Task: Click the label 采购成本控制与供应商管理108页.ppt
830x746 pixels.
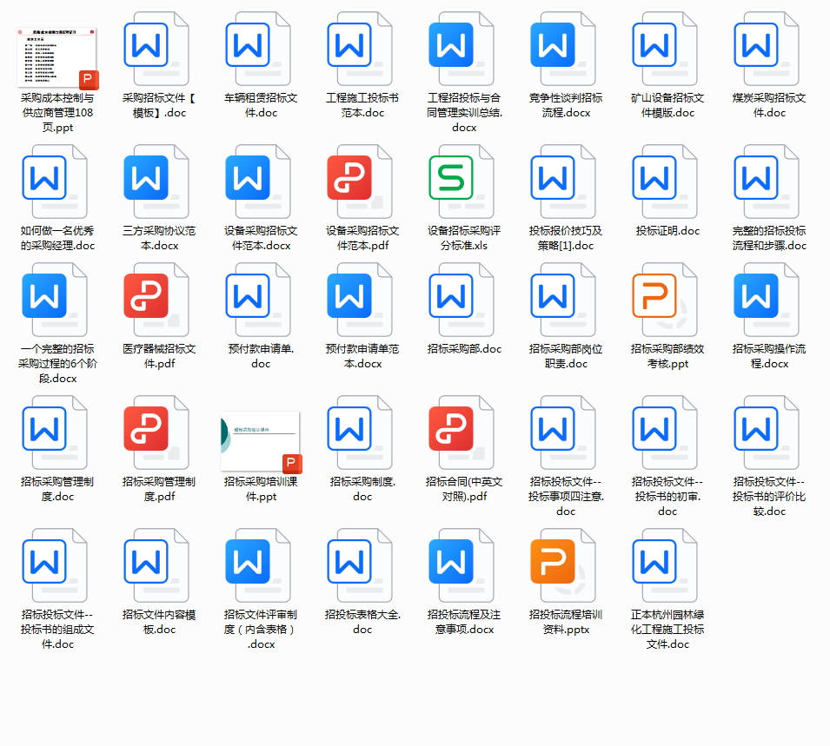Action: (x=57, y=113)
